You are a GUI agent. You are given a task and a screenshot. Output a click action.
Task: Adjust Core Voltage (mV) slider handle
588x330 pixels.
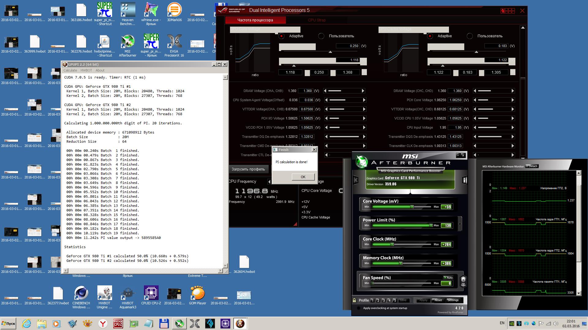click(x=412, y=207)
